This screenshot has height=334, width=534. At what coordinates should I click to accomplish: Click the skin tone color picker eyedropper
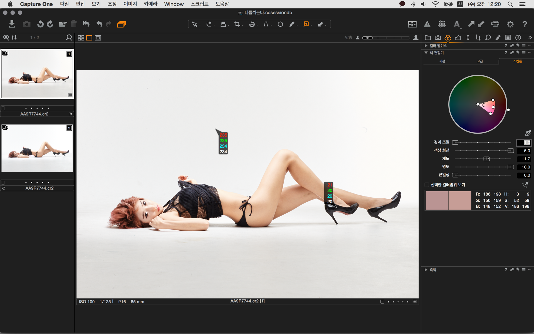(528, 133)
